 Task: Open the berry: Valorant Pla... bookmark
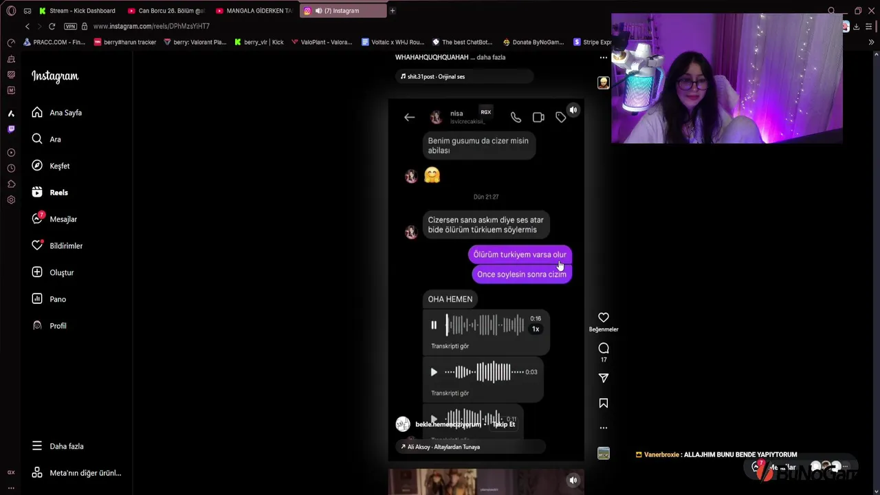pos(195,42)
